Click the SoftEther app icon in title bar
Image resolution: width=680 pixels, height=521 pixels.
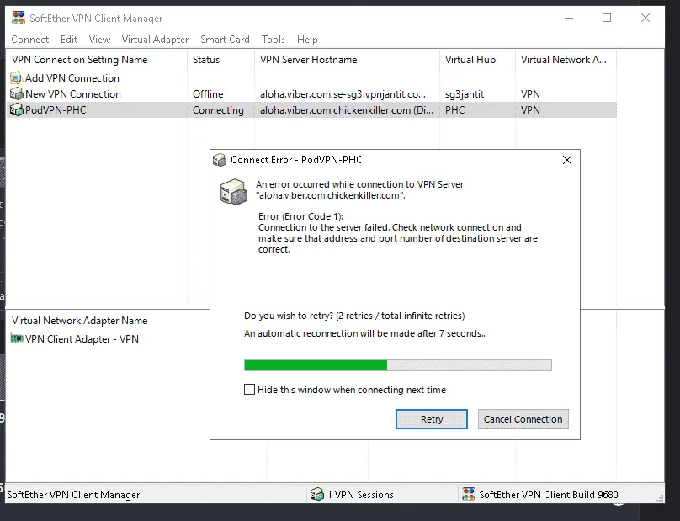coord(19,18)
